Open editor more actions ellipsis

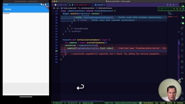tap(177, 5)
